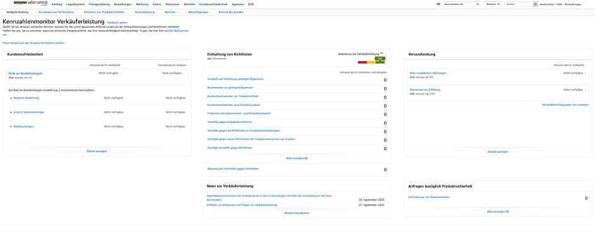Open Kundenbeschwerden zur Produktechtheit

click(x=233, y=96)
